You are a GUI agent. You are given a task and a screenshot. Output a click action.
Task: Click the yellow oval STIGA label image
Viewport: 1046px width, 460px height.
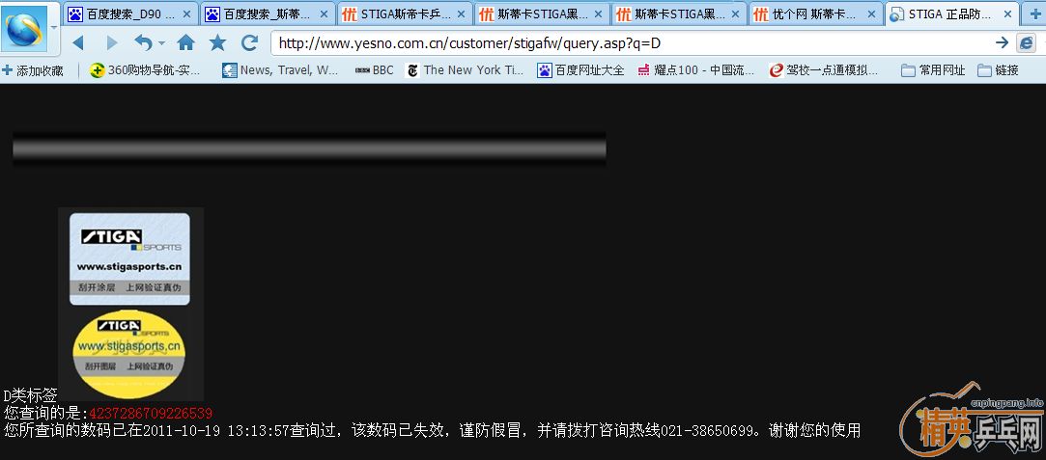click(128, 353)
